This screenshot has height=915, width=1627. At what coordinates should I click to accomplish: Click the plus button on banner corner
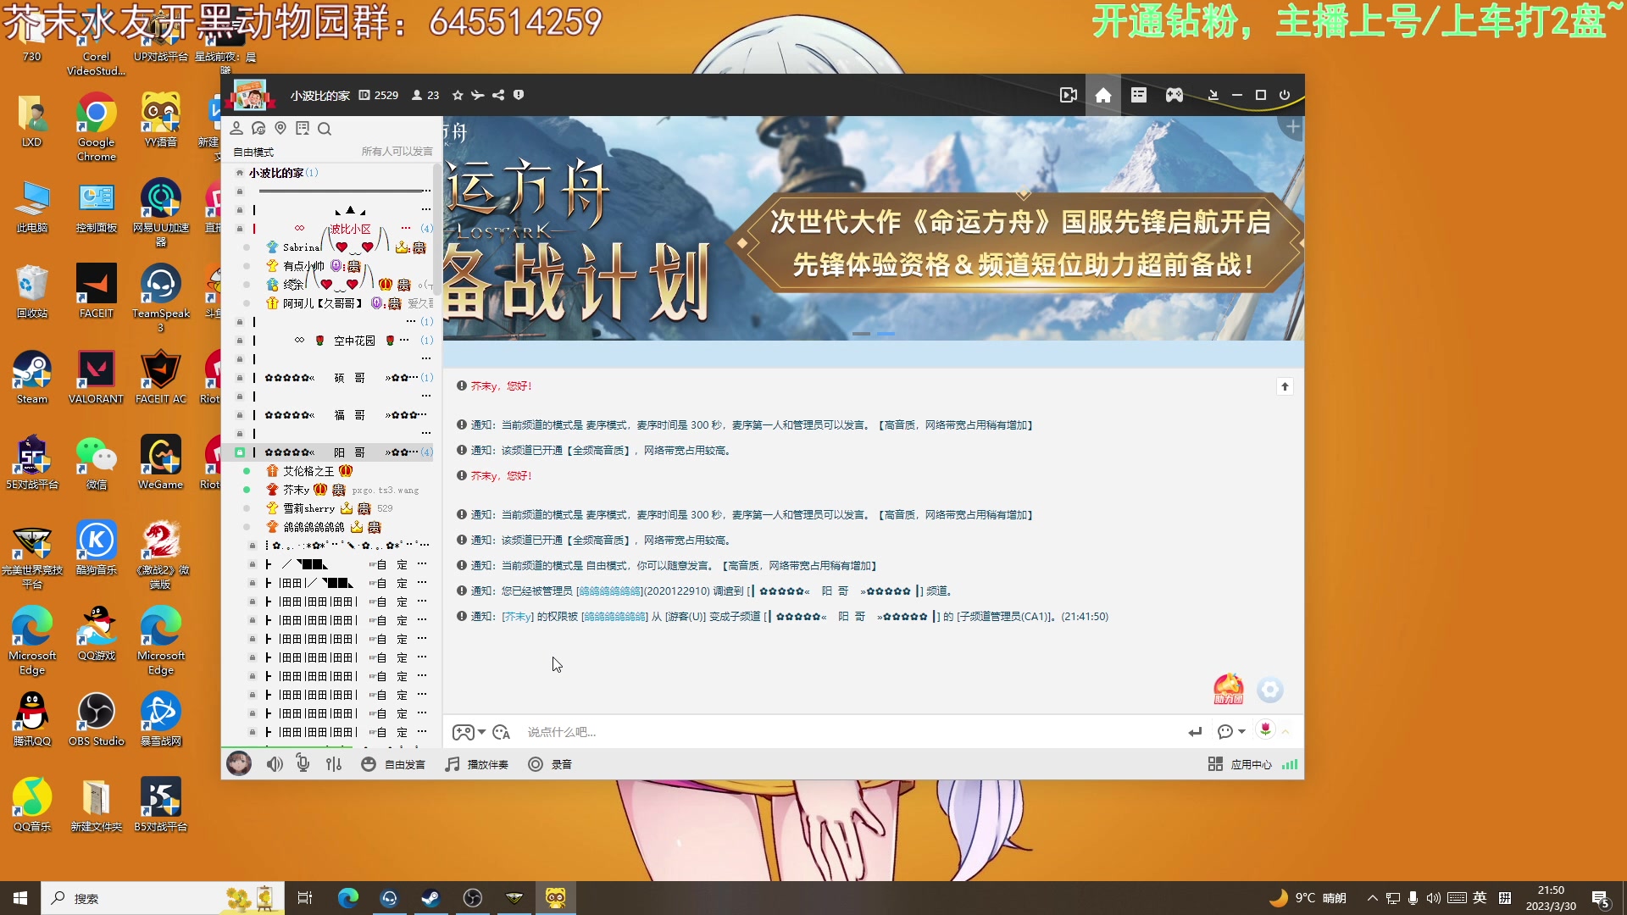[1292, 127]
